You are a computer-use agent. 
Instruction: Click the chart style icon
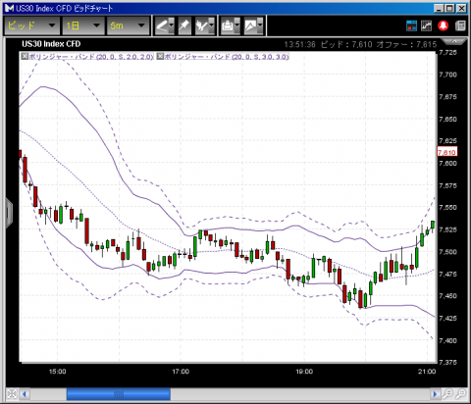[250, 25]
